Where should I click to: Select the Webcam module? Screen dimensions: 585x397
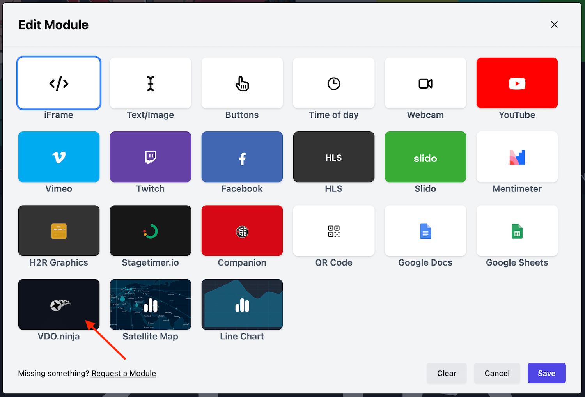[x=425, y=83]
